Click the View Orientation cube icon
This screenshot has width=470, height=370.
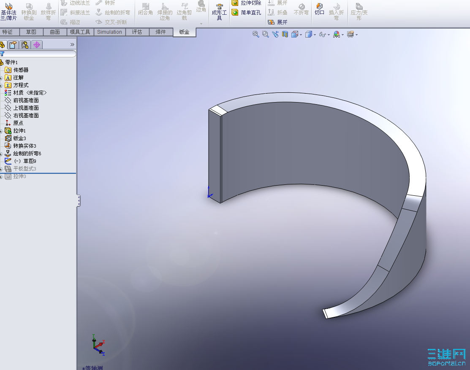tap(295, 35)
